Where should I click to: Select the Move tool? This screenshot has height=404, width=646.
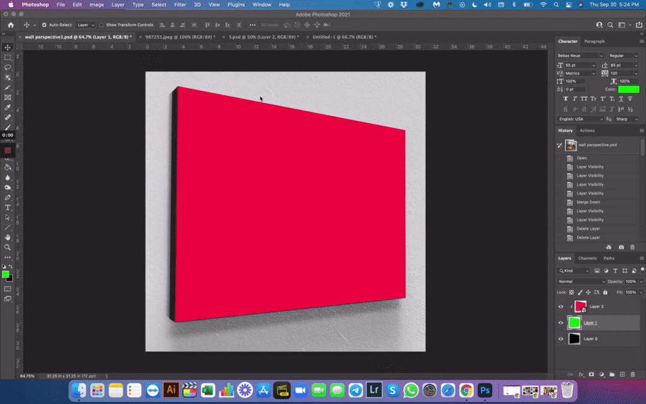8,47
